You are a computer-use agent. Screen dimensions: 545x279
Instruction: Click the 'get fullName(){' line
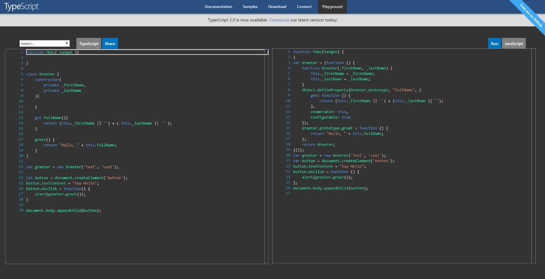51,118
